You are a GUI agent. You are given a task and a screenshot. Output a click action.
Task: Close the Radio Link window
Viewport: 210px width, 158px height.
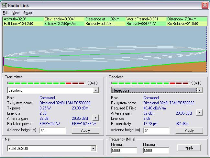(x=204, y=5)
